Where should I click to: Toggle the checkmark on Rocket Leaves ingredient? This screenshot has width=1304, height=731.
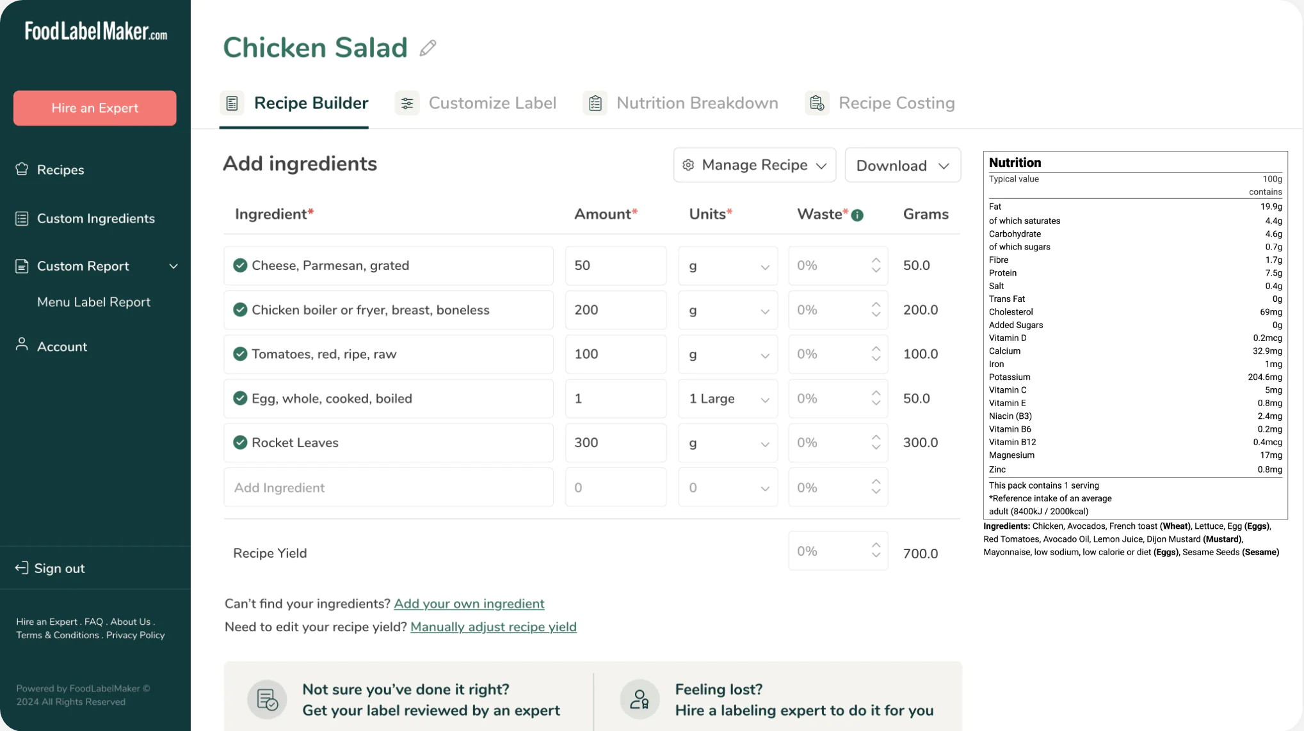tap(240, 442)
